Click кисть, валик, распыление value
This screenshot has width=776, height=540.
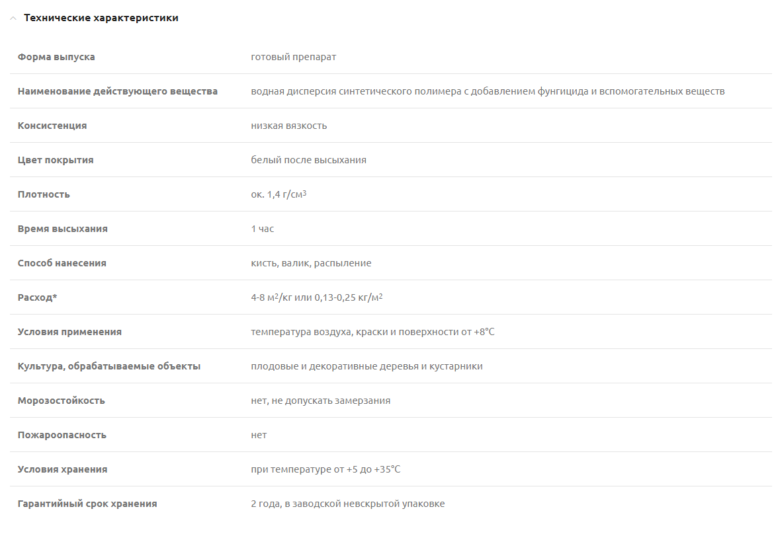[311, 263]
